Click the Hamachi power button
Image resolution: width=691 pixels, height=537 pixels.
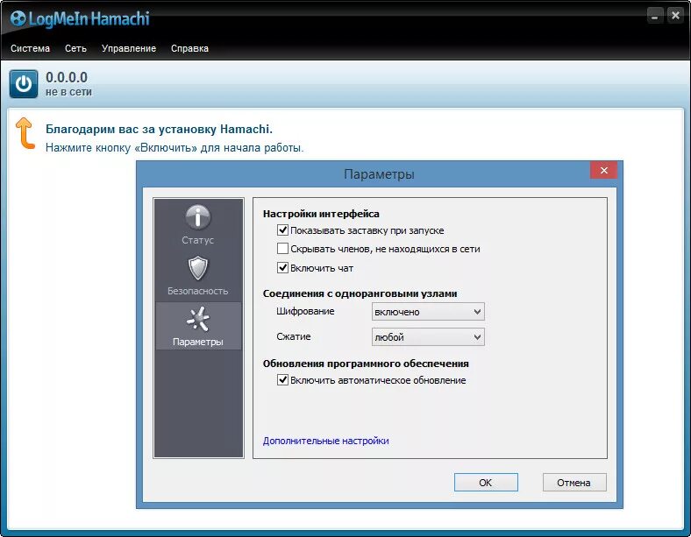pos(24,84)
